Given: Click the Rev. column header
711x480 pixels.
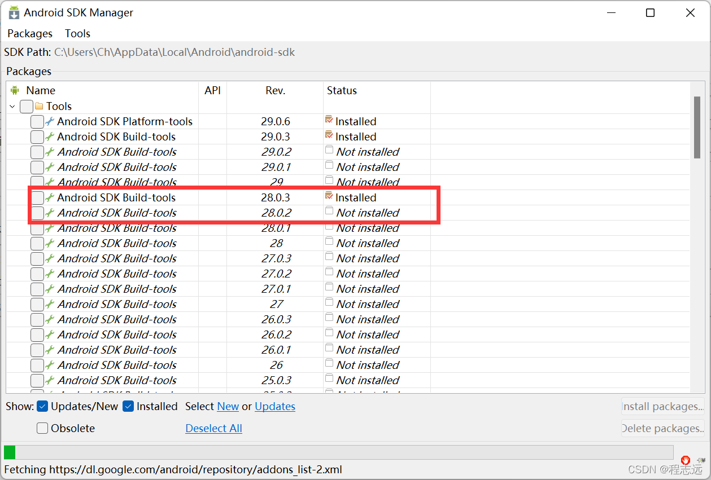Looking at the screenshot, I should point(276,90).
